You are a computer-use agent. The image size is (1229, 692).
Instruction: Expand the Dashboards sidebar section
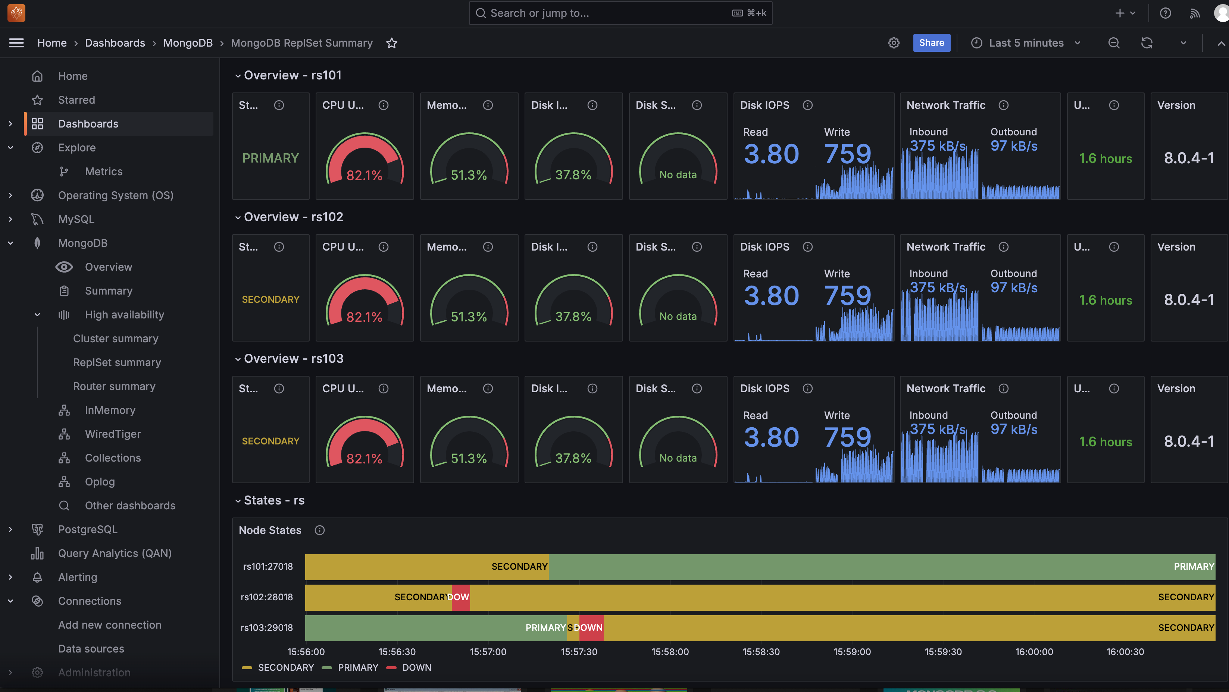[x=10, y=123]
